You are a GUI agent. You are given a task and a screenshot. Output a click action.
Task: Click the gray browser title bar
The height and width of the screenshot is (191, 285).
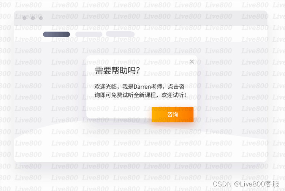pos(141,18)
